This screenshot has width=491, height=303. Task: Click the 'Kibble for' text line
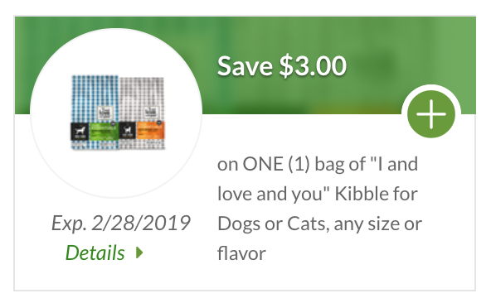coord(376,194)
